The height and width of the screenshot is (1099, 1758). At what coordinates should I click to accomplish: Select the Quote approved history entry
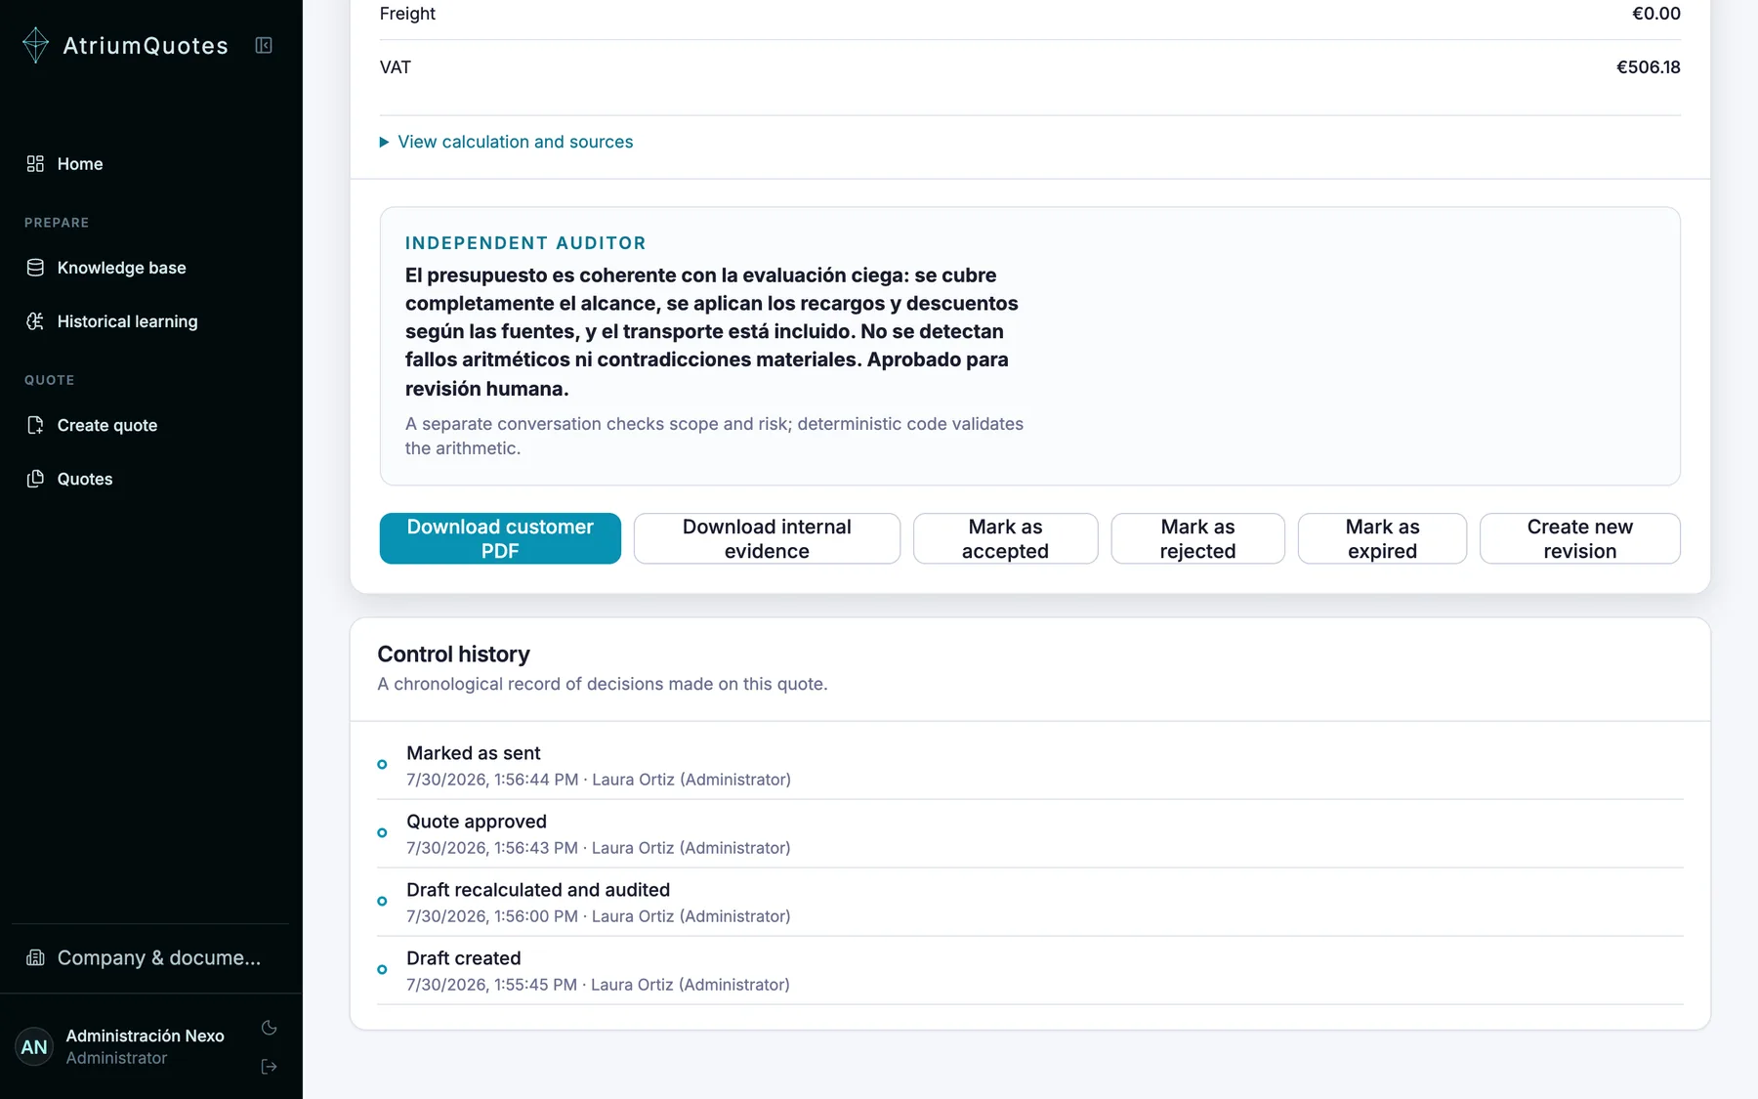[1030, 834]
